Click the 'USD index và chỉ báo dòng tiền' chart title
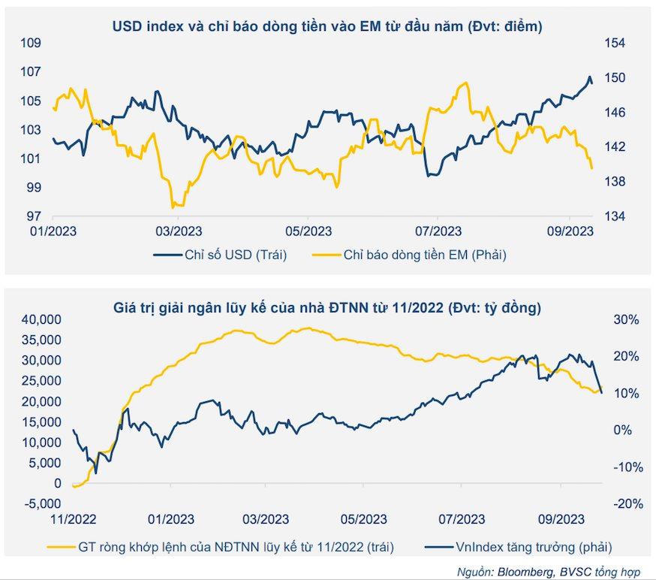656x580 pixels. (327, 26)
